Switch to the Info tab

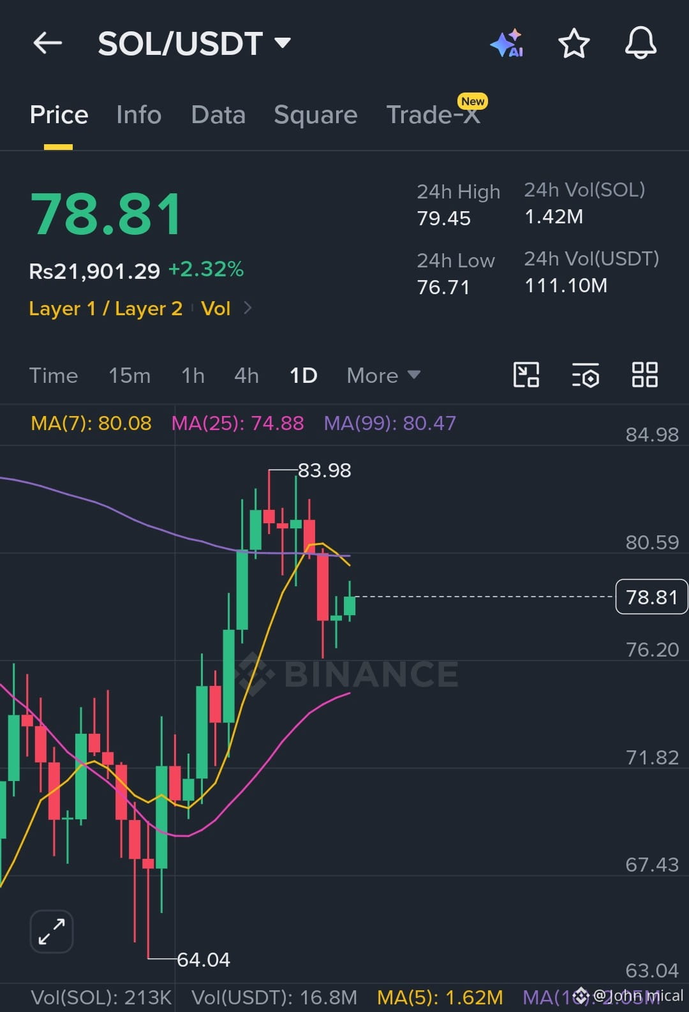[x=138, y=115]
